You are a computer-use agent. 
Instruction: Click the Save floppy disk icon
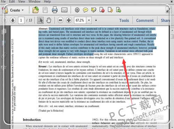(45, 10)
